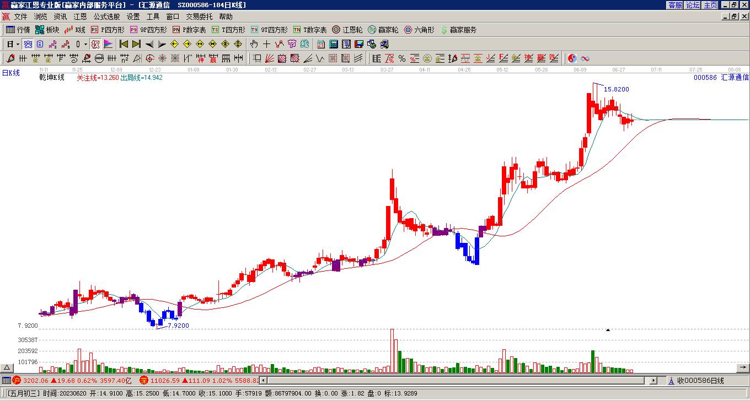Open the P四方形 tool
Screen dimensions: 750x401
pyautogui.click(x=108, y=30)
